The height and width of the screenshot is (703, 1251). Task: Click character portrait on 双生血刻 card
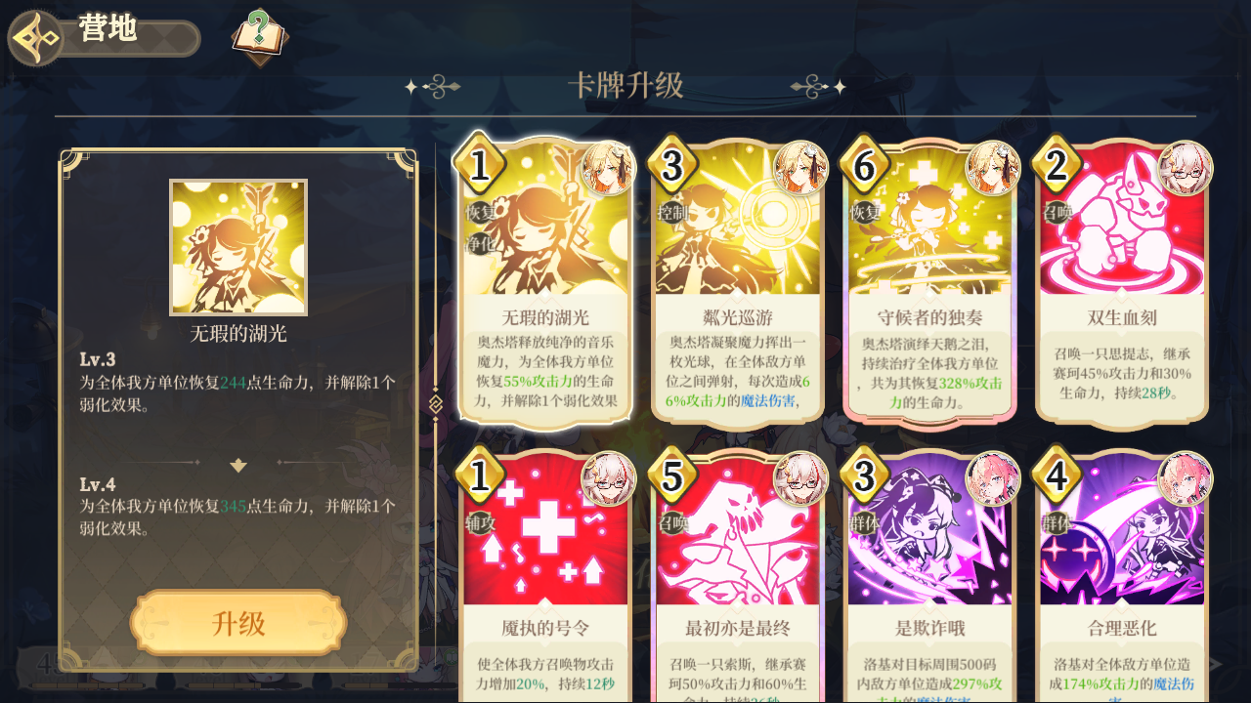pyautogui.click(x=1185, y=168)
